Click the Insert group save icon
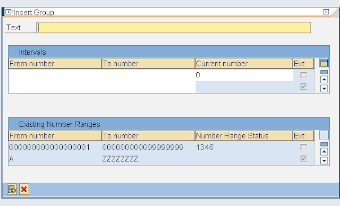The image size is (340, 206). [12, 190]
